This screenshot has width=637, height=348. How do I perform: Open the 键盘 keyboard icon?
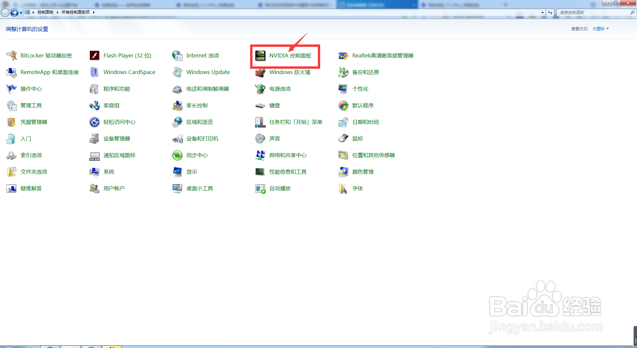[x=260, y=106]
